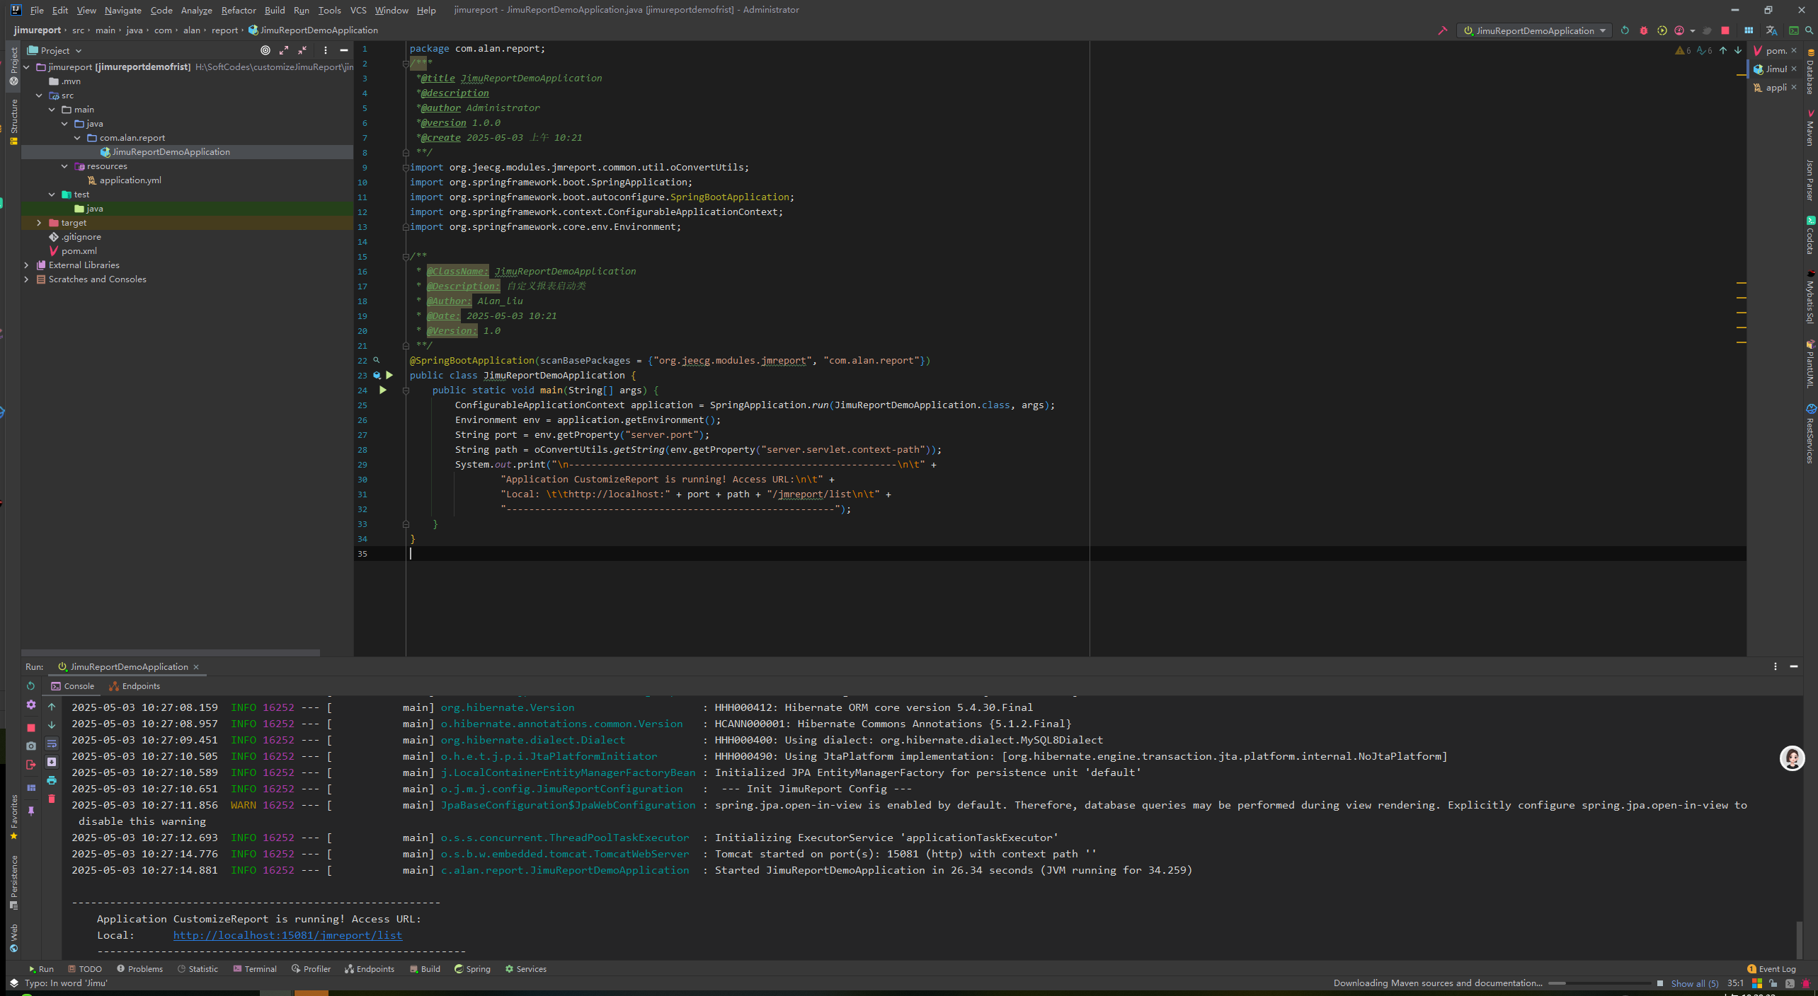Expand the target folder in project tree

click(39, 223)
